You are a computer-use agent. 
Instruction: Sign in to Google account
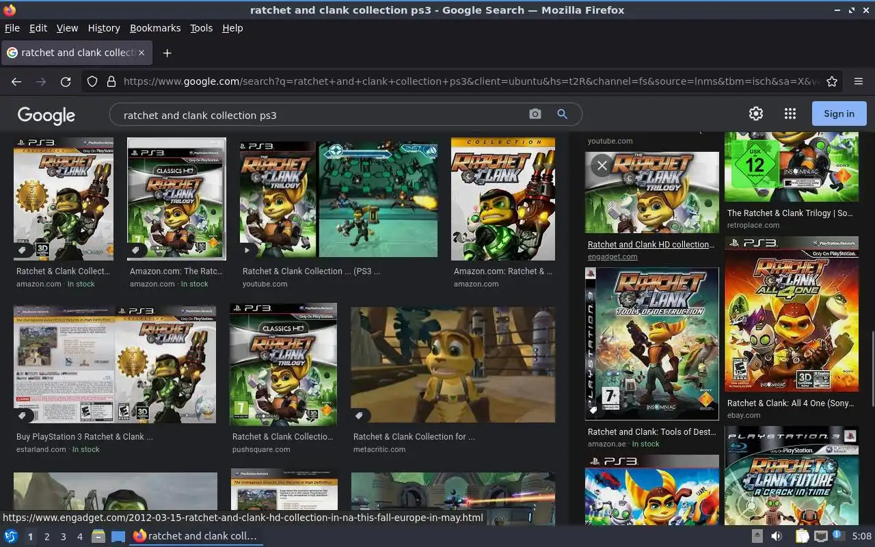point(839,114)
